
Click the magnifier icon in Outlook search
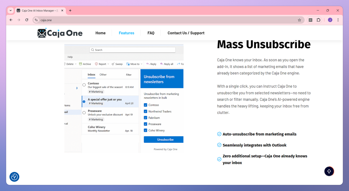(x=93, y=50)
